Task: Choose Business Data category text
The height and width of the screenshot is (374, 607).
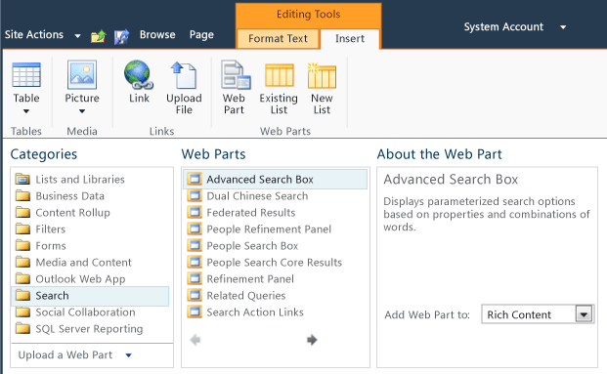Action: (70, 195)
